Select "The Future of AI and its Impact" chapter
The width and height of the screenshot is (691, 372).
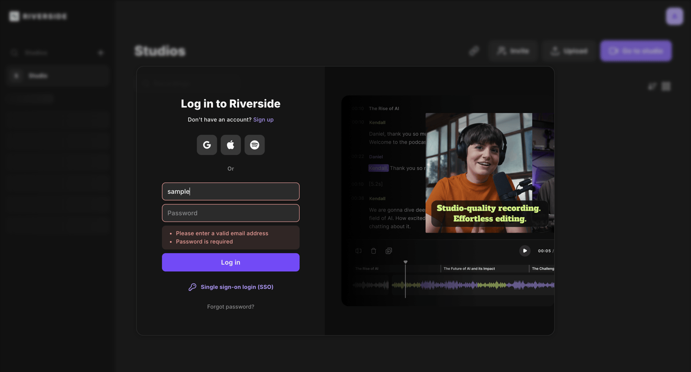469,269
